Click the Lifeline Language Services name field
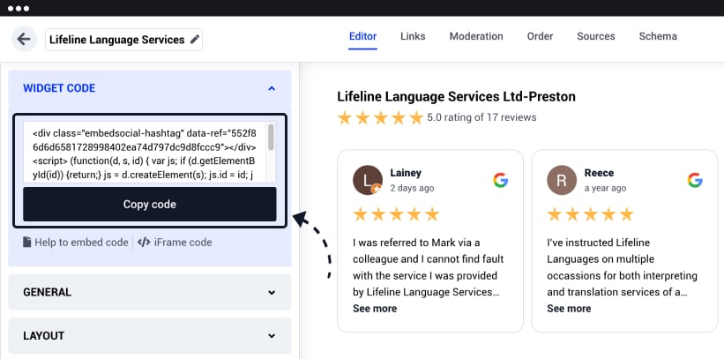 (123, 40)
